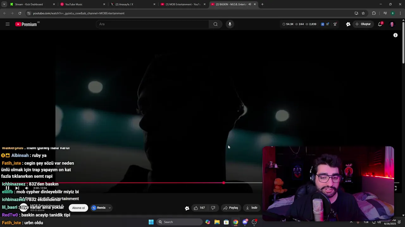Show video info card icon
Viewport: 405px width, 227px height.
396,35
